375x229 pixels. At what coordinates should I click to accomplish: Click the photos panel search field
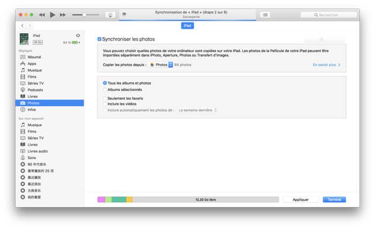tap(325, 39)
